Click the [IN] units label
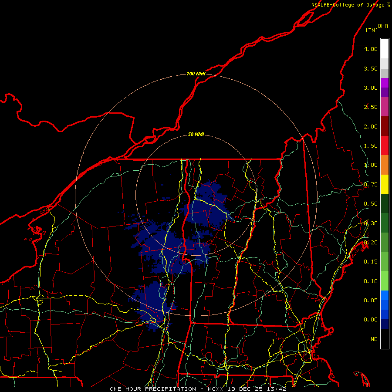Screen dimensions: 392x392 [x=372, y=30]
